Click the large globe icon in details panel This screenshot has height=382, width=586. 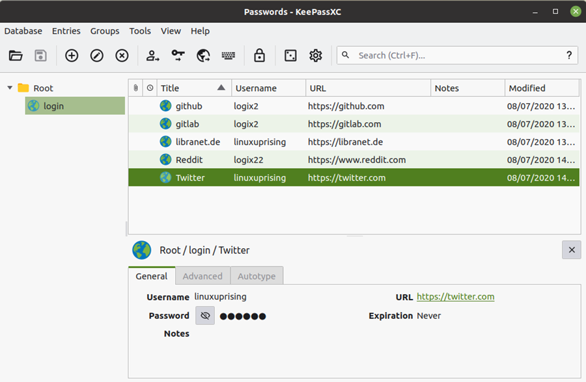tap(142, 250)
